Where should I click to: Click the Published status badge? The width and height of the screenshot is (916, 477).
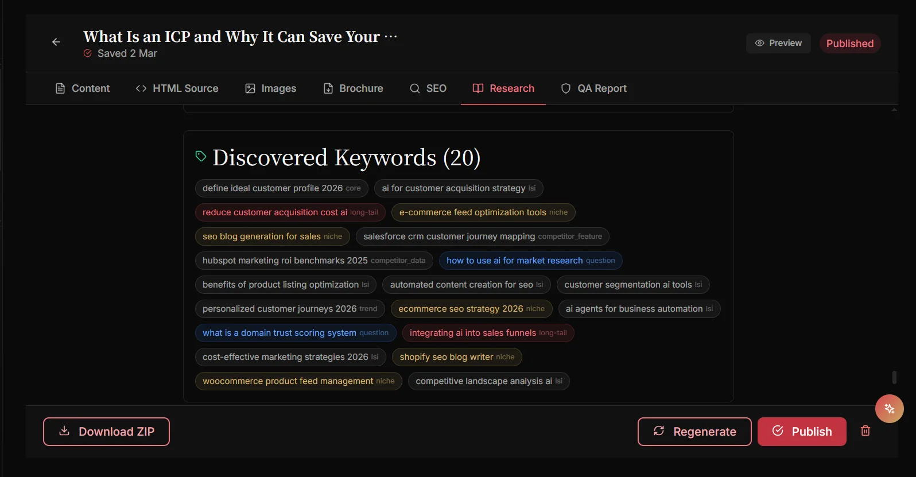tap(850, 44)
